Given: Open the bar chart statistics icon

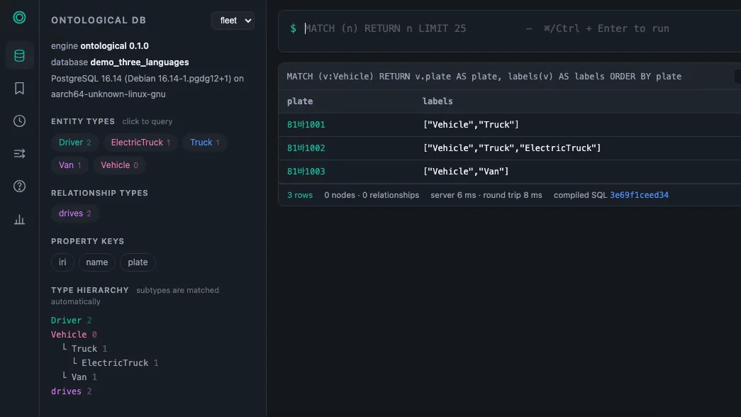Looking at the screenshot, I should tap(19, 219).
